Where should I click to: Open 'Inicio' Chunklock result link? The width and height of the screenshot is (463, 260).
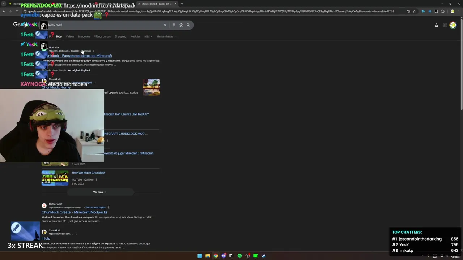(x=46, y=239)
